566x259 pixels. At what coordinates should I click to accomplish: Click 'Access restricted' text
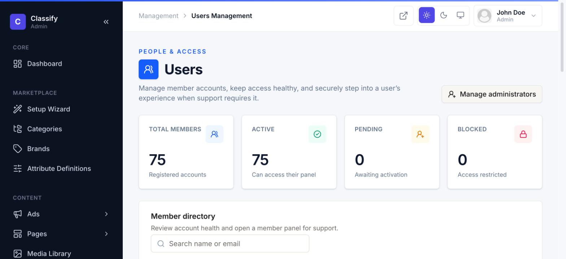pos(482,175)
